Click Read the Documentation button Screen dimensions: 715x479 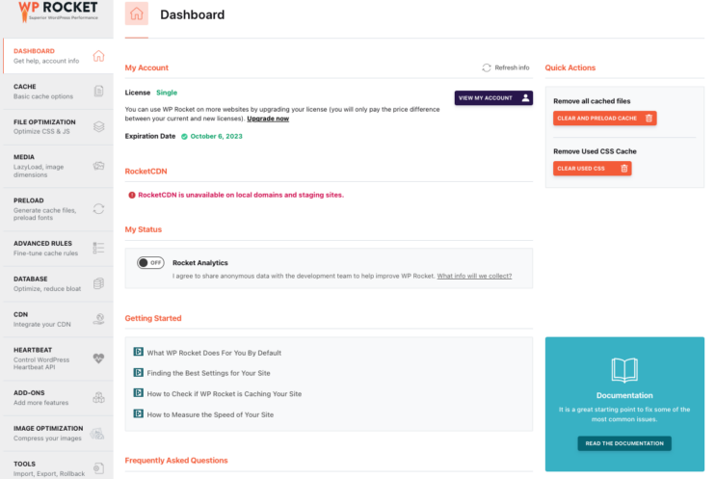point(624,443)
